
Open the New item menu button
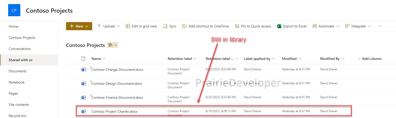[79, 26]
